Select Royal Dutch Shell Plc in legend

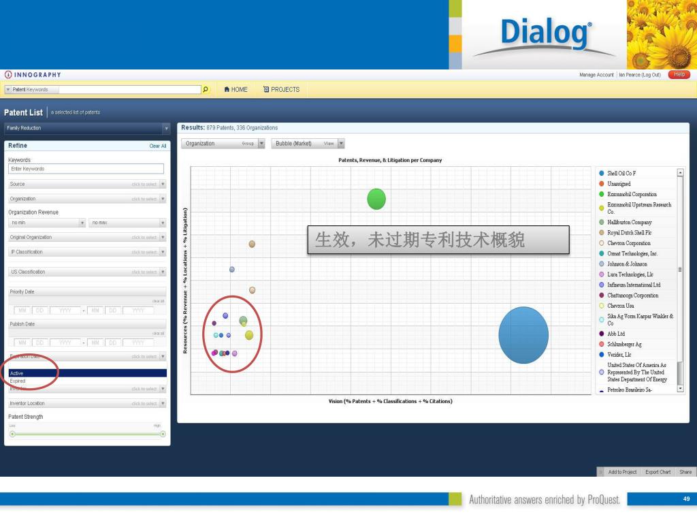pos(630,233)
